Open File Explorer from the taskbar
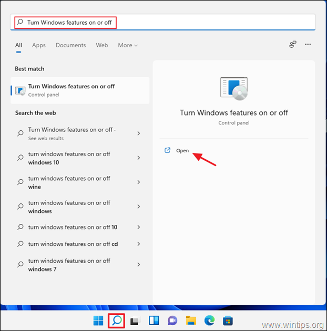 point(191,320)
